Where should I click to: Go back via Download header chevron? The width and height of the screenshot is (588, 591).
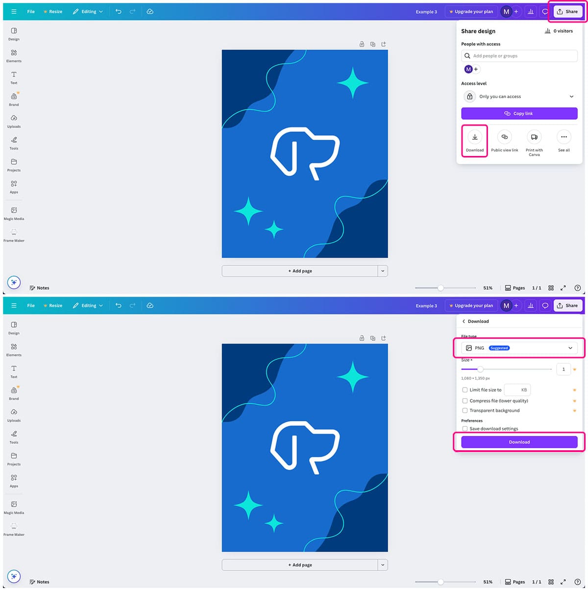click(x=464, y=321)
